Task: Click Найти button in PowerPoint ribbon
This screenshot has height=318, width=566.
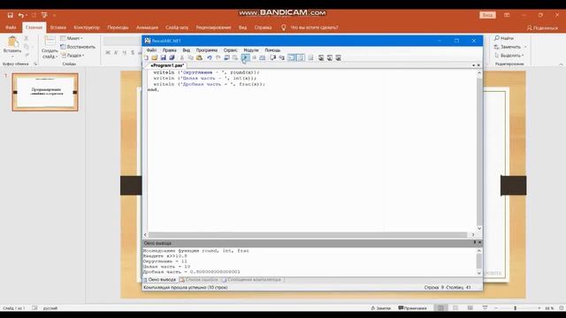Action: (504, 38)
